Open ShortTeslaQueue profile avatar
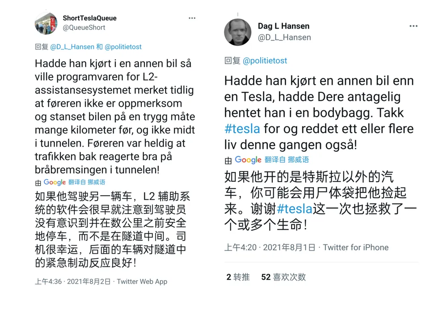Image resolution: width=439 pixels, height=311 pixels. 46,24
